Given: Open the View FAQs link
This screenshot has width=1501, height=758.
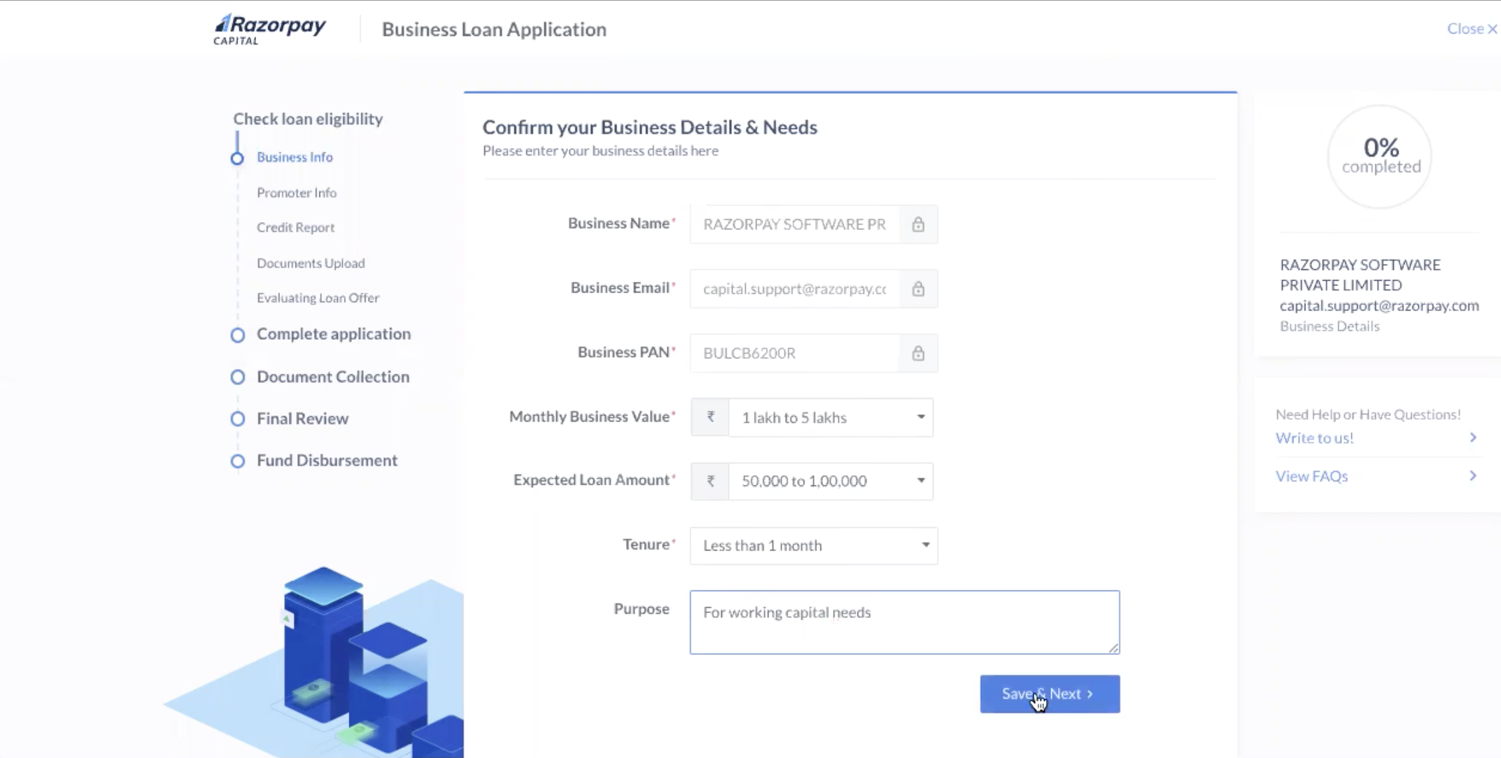Looking at the screenshot, I should [1311, 476].
